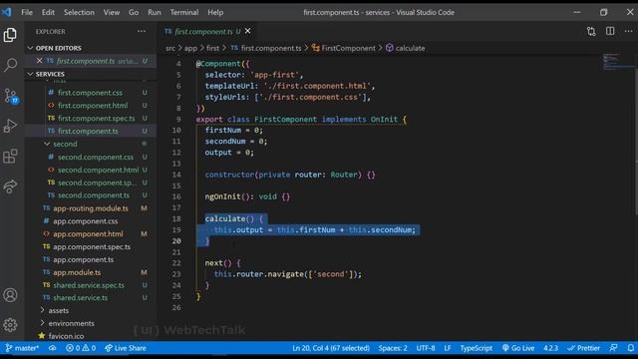This screenshot has height=359, width=638.
Task: Click the Go Live status button
Action: tap(518, 348)
